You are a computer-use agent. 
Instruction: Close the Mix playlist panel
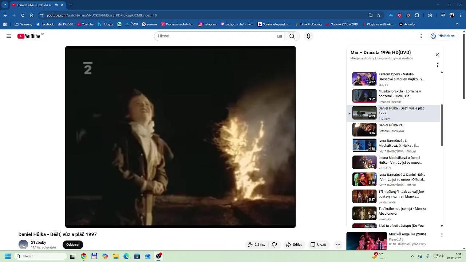pos(437,55)
